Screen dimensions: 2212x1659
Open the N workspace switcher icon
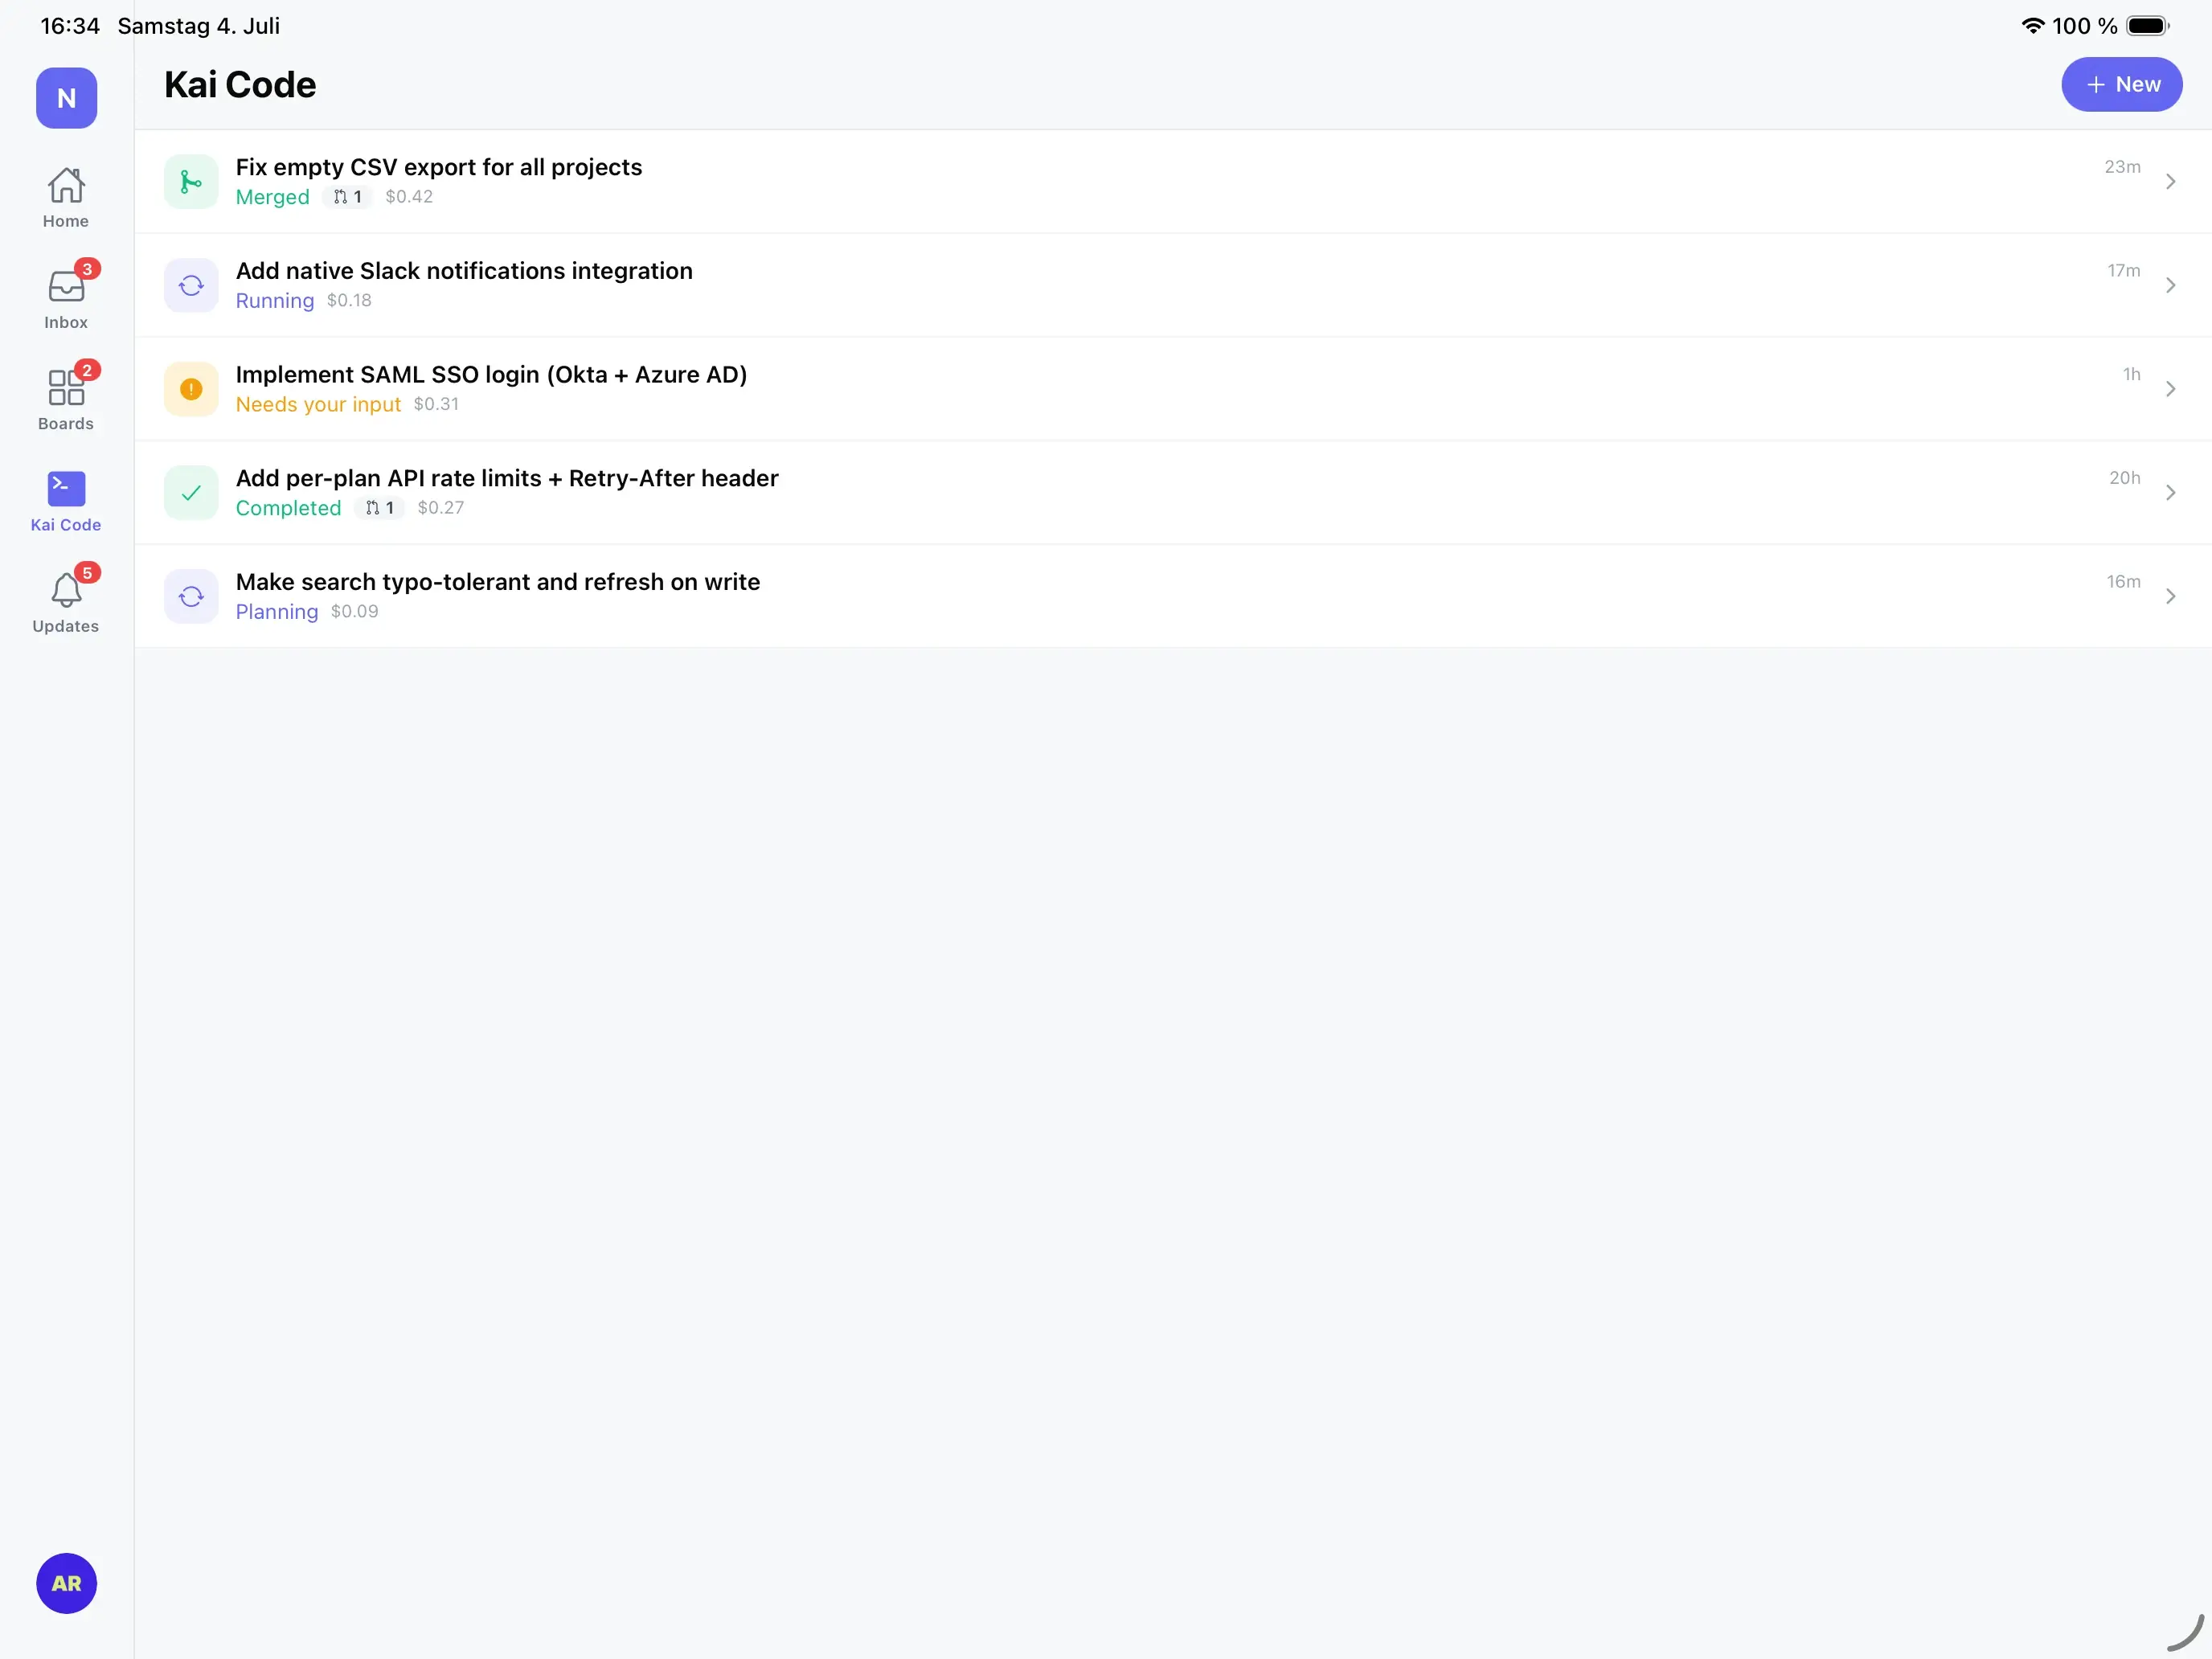(x=66, y=98)
